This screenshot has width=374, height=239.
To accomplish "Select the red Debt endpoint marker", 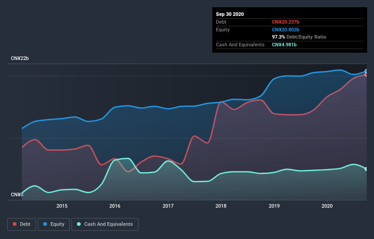I will (366, 75).
